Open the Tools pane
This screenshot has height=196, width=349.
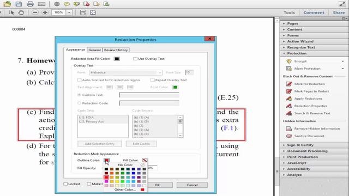coord(289,13)
